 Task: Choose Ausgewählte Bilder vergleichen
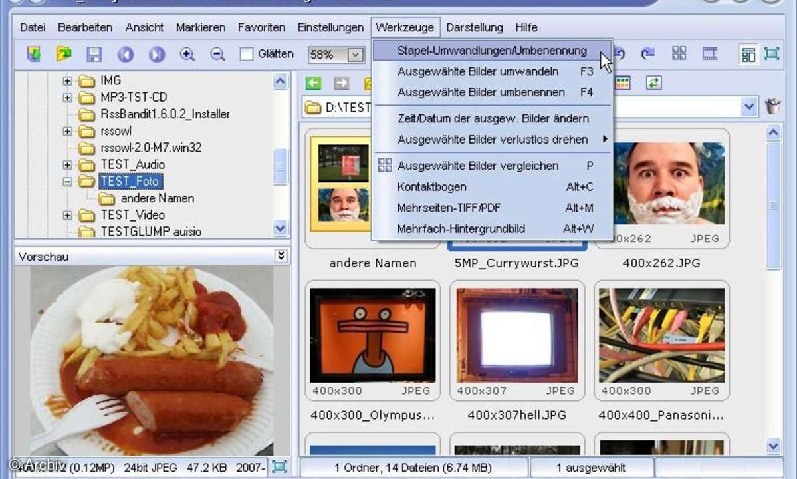click(492, 166)
